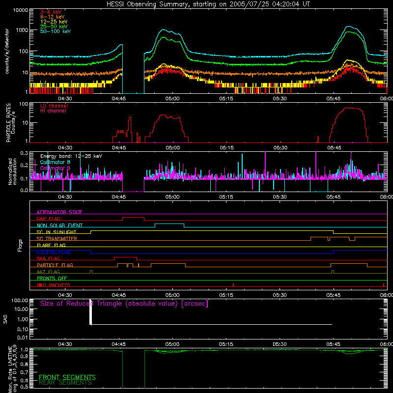Click the FLARE FLAG label
This screenshot has height=393, width=393.
(x=51, y=245)
